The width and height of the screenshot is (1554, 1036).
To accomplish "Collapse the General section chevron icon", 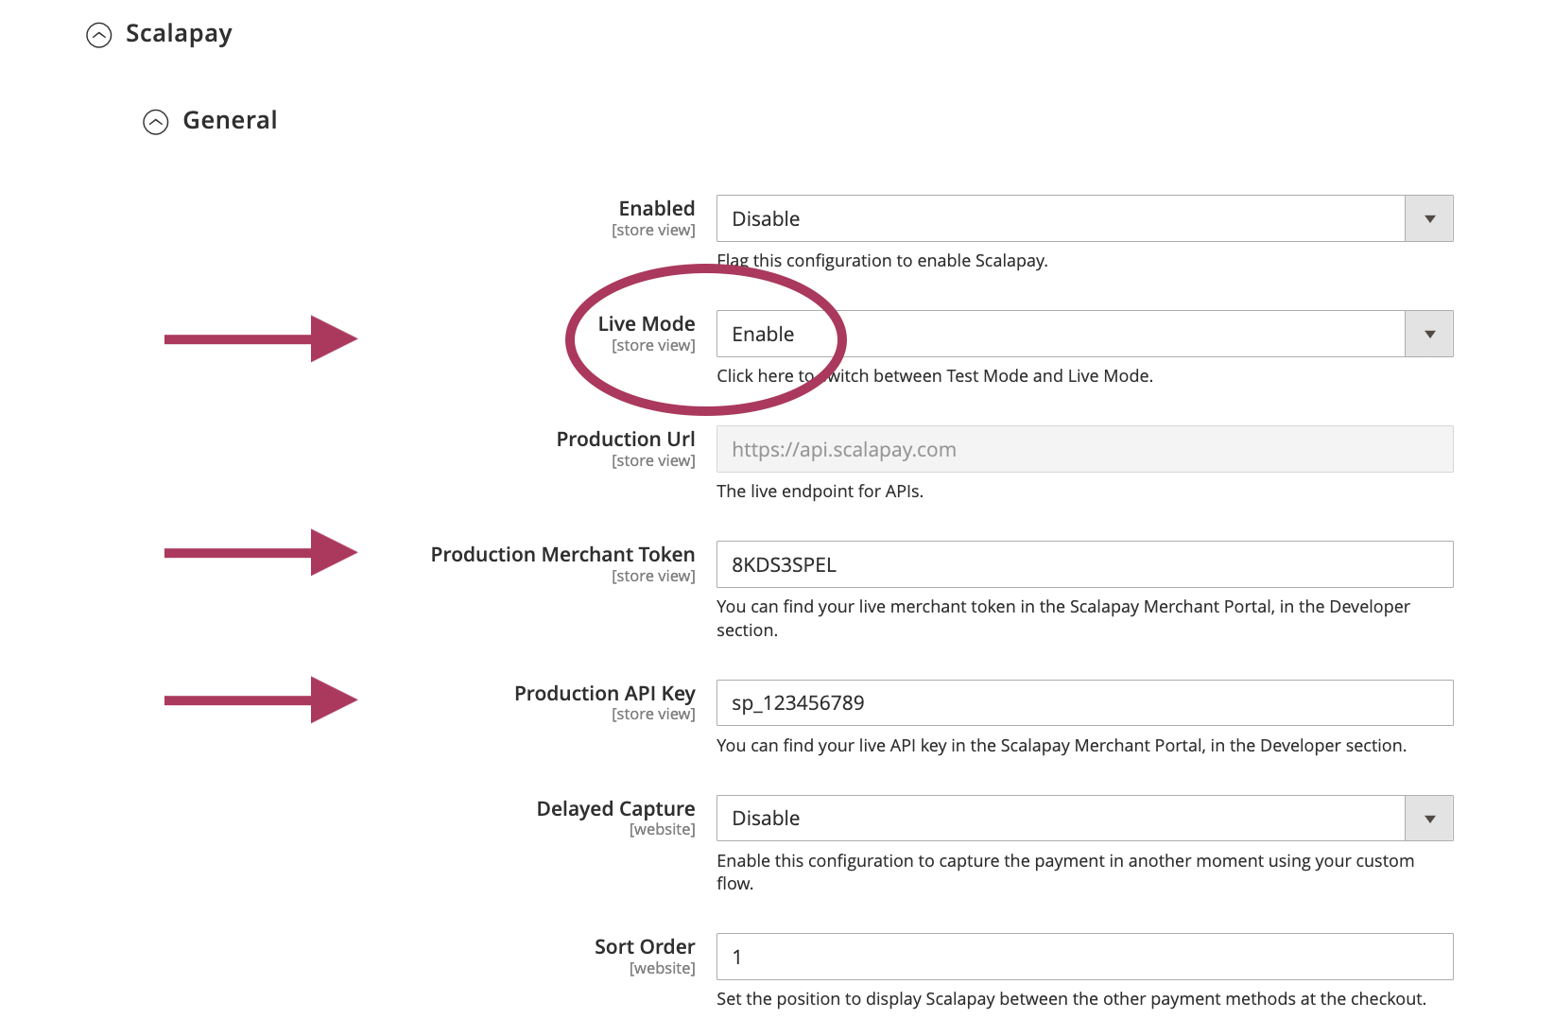I will coord(155,122).
